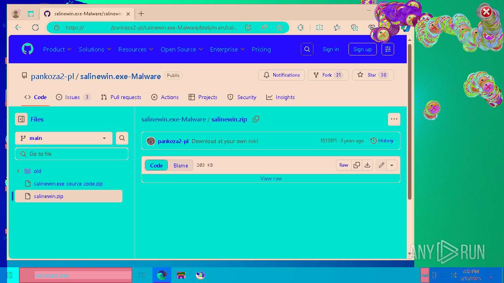Open the Actions tab
Screen dimensions: 504x283
pos(165,97)
